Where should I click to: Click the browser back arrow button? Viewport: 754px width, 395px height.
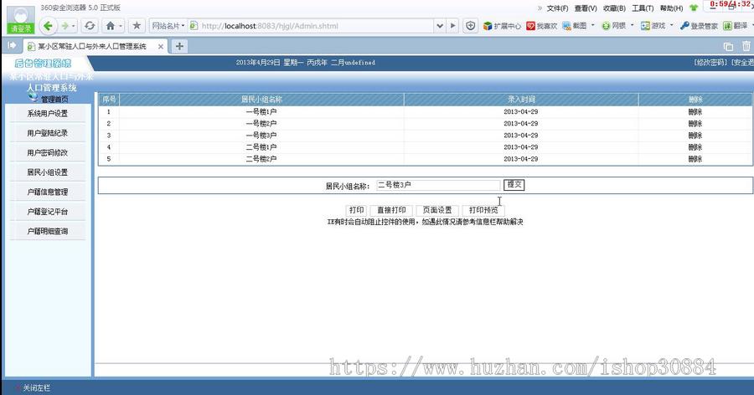pyautogui.click(x=48, y=26)
